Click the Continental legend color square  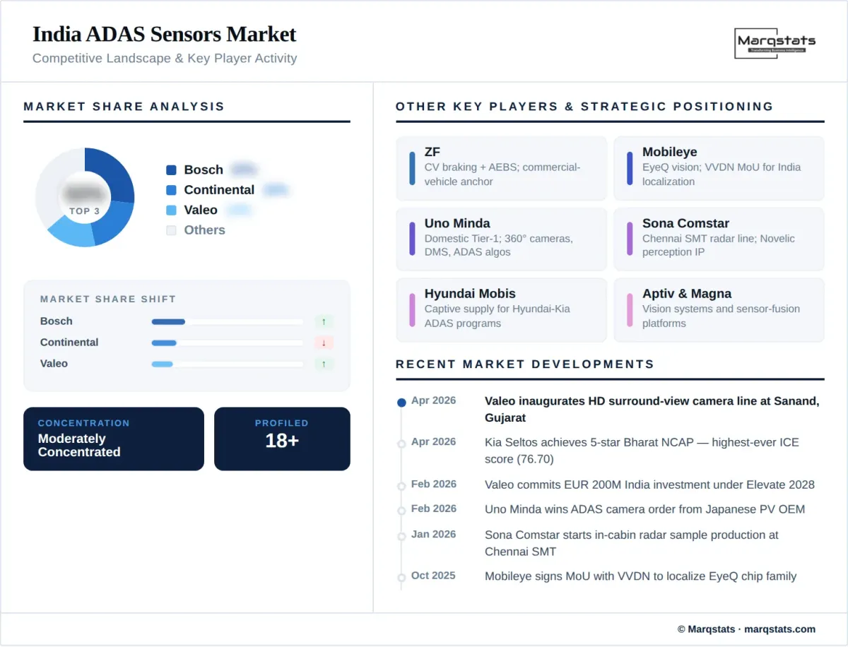[x=172, y=190]
